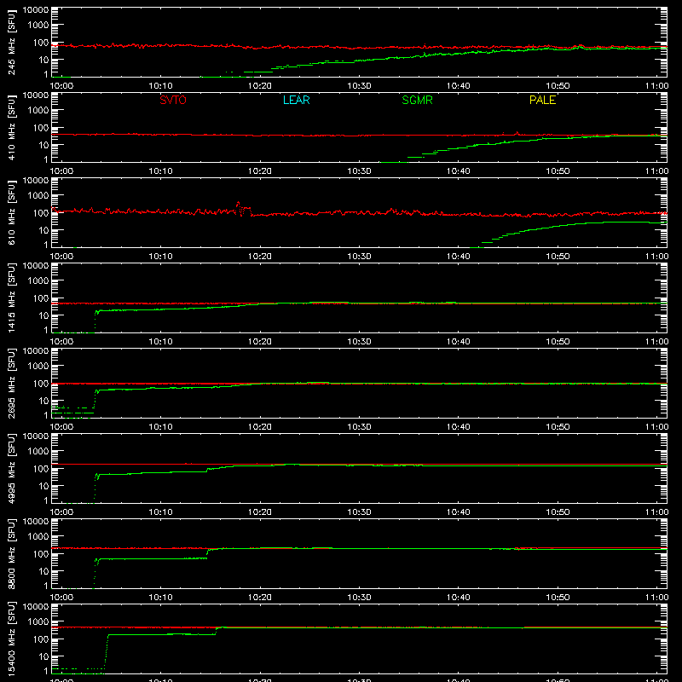
Task: Click the red burst spike in 610 MHz plot
Action: pyautogui.click(x=238, y=207)
